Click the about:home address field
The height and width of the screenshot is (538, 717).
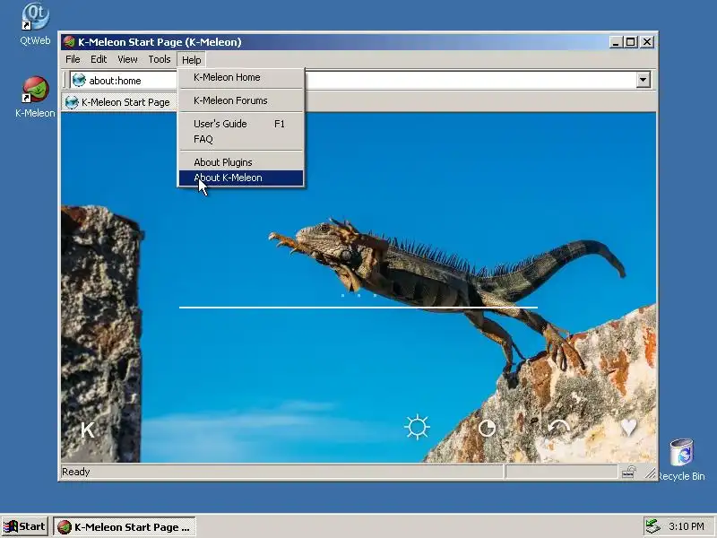point(361,80)
